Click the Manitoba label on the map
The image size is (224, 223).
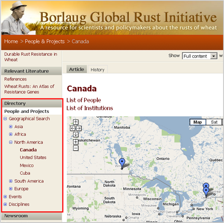click(x=122, y=128)
